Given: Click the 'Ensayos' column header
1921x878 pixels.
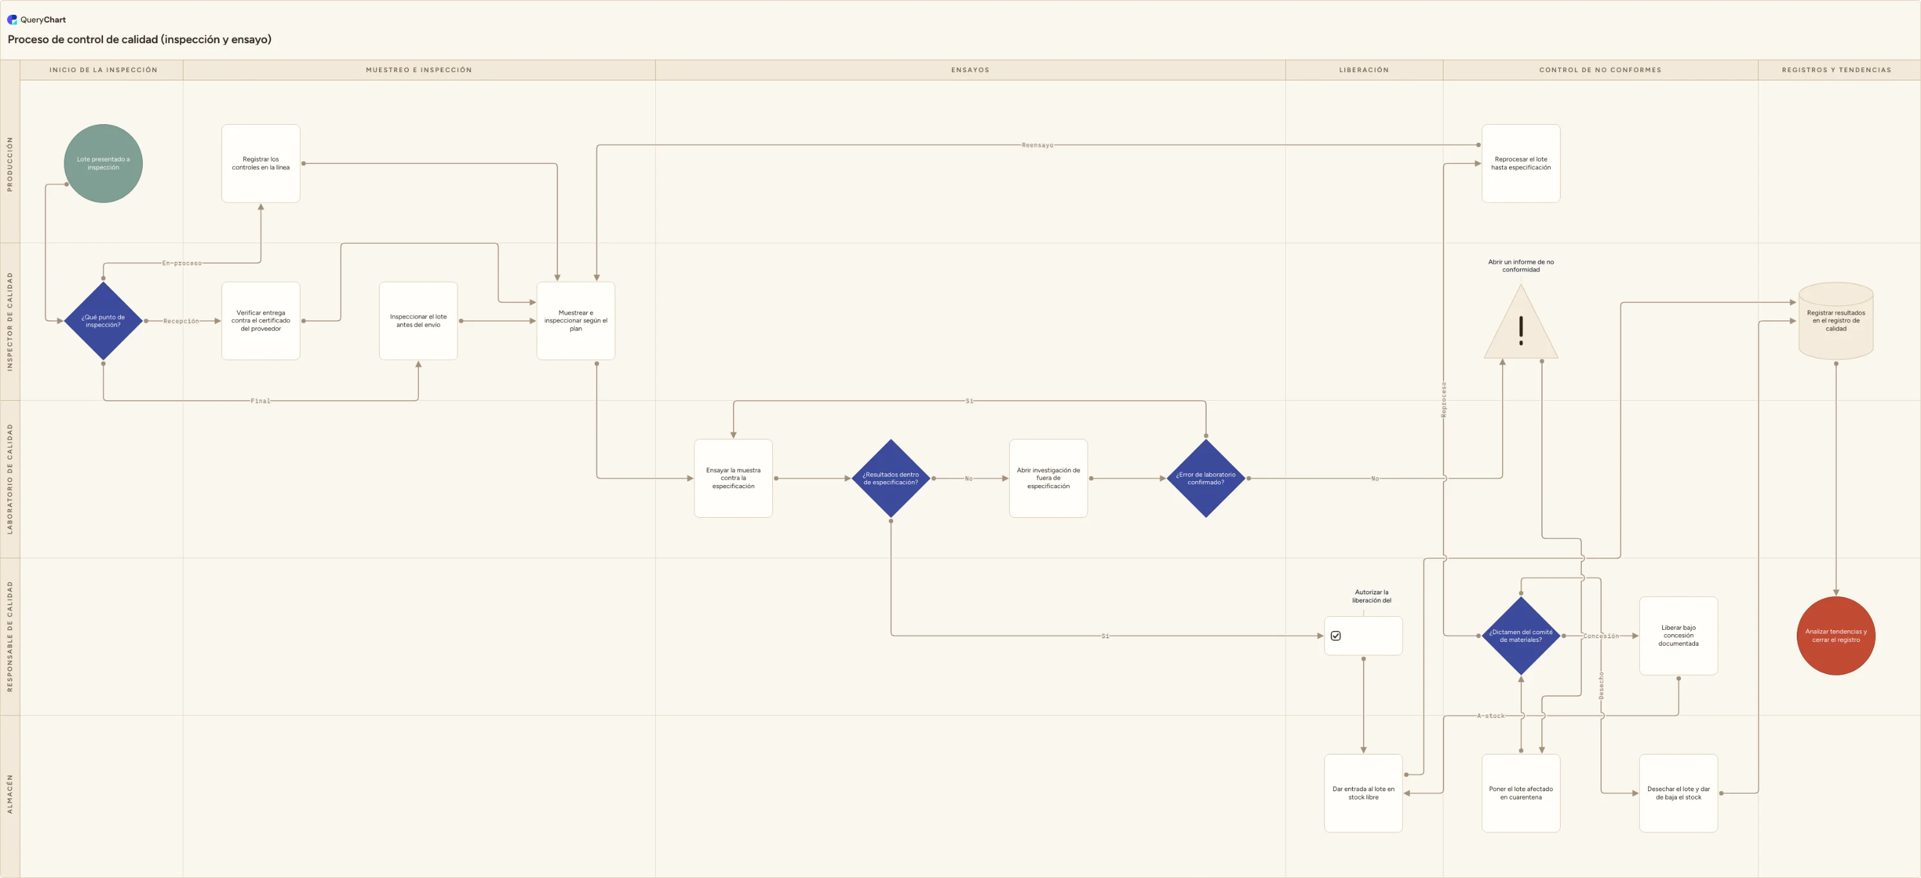Looking at the screenshot, I should [970, 70].
